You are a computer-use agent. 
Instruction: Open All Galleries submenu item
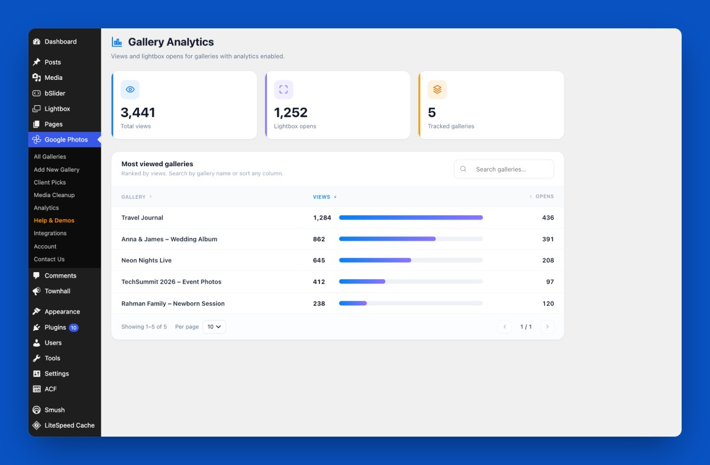pos(50,157)
